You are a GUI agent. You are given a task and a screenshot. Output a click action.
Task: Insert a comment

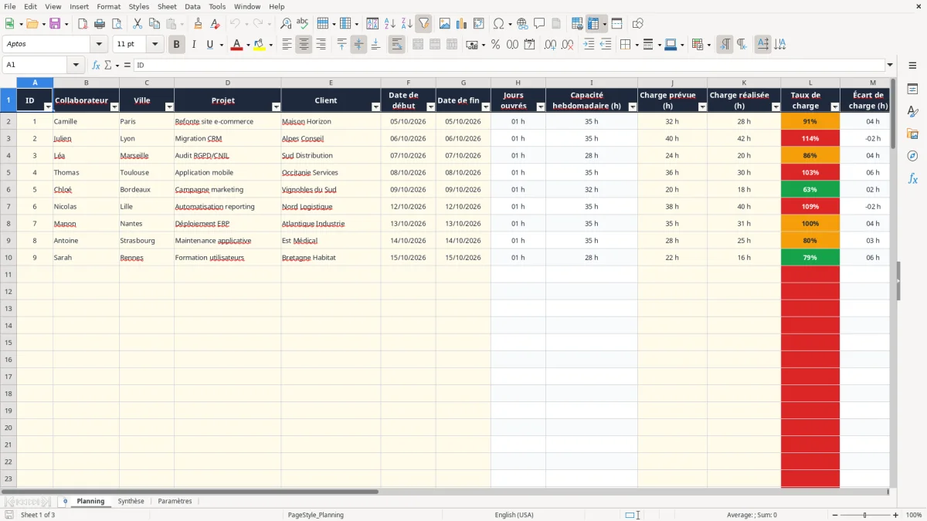click(x=539, y=24)
